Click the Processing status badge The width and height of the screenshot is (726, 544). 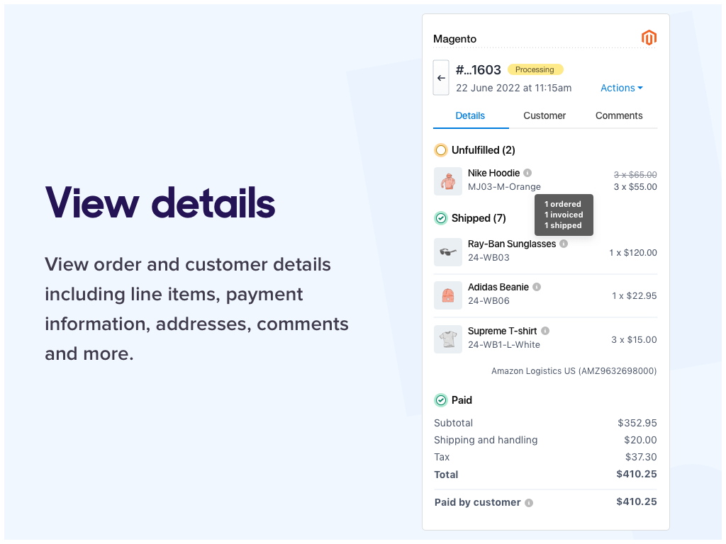click(535, 69)
